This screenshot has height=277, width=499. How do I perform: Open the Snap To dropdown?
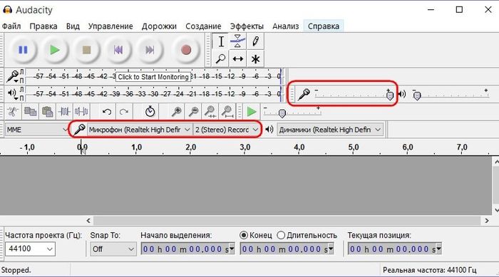(113, 249)
